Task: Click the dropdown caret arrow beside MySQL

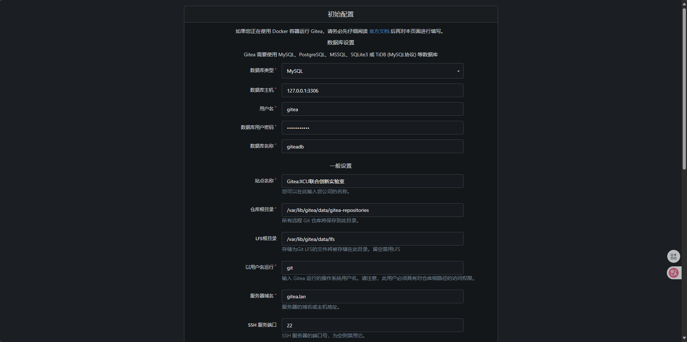Action: pos(458,71)
